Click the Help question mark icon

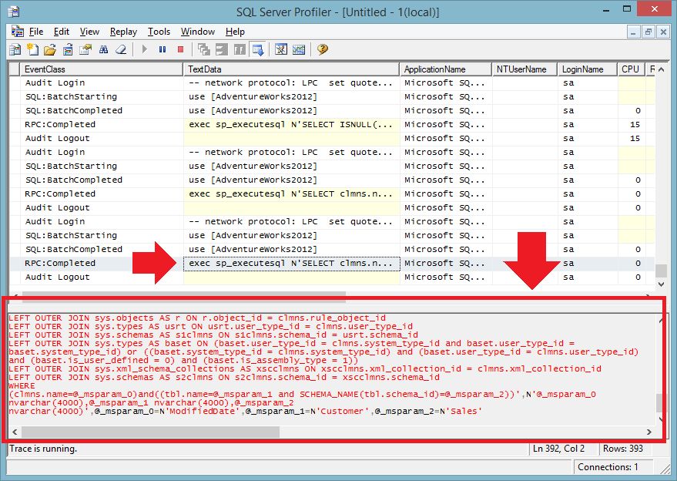[322, 49]
